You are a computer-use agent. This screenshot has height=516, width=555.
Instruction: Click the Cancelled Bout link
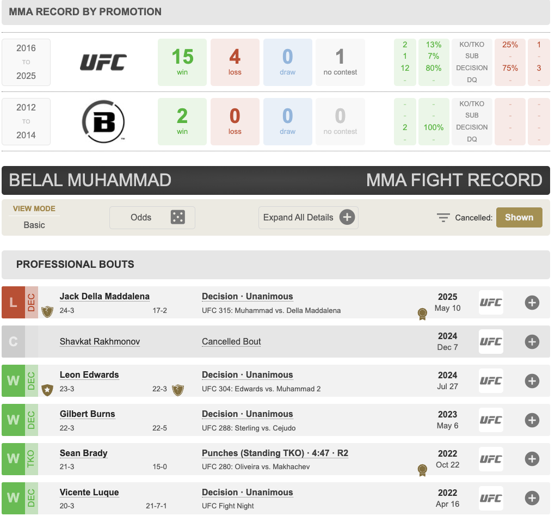[x=231, y=341]
